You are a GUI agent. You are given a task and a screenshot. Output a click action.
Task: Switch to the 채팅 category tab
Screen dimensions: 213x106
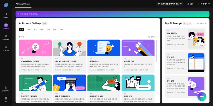tap(29, 29)
